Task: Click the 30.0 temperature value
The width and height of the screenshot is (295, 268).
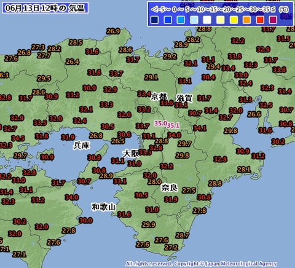Action: [x=86, y=221]
